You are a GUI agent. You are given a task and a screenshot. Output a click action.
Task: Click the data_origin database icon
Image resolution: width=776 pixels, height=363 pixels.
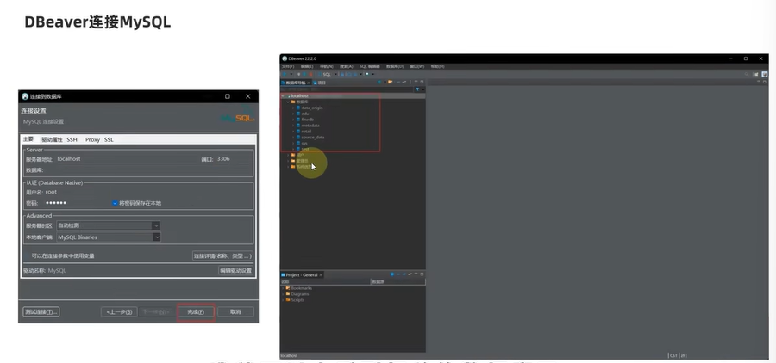click(298, 108)
